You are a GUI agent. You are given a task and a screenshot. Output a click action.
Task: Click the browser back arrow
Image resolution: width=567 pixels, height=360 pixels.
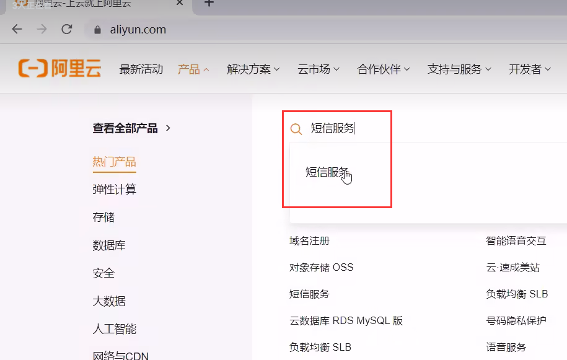coord(17,29)
